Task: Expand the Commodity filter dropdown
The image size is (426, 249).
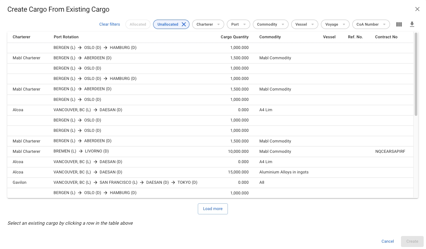Action: click(270, 24)
